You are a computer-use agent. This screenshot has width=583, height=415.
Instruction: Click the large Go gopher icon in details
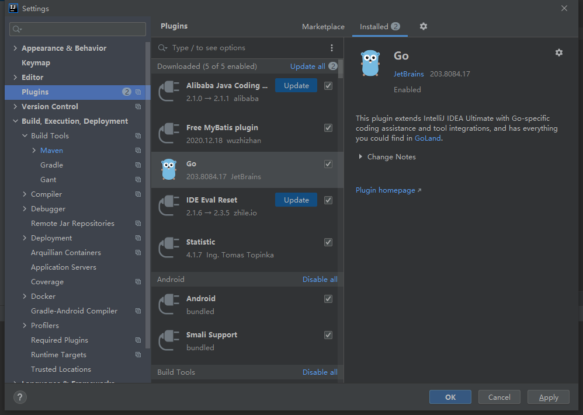click(370, 63)
